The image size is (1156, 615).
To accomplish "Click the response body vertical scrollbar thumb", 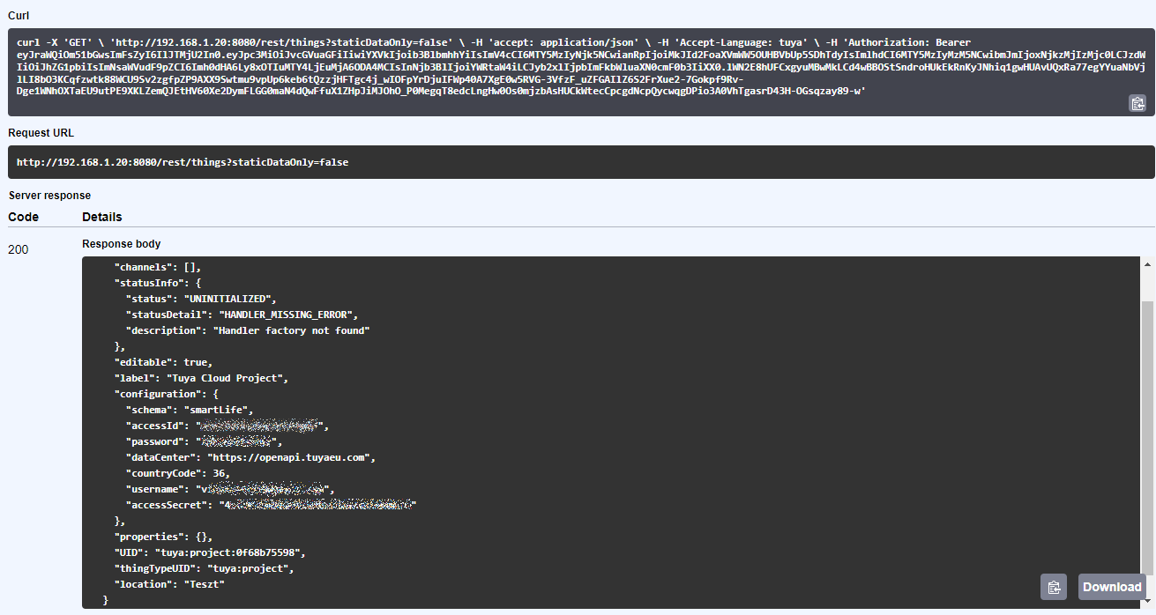I will pos(1147,436).
